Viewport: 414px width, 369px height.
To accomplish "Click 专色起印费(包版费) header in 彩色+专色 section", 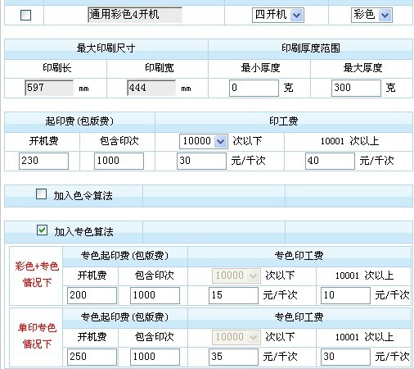I will tap(125, 256).
